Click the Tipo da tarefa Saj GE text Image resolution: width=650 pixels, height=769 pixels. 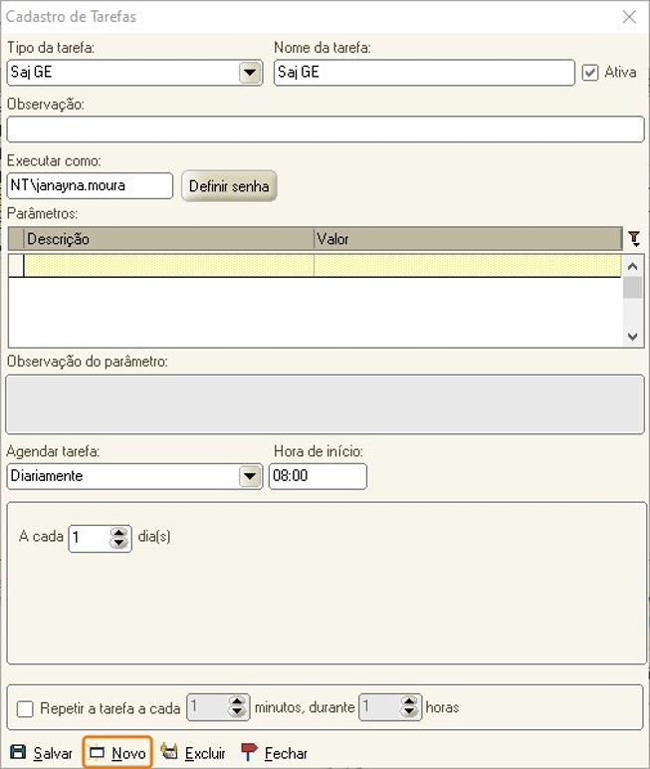[x=32, y=73]
